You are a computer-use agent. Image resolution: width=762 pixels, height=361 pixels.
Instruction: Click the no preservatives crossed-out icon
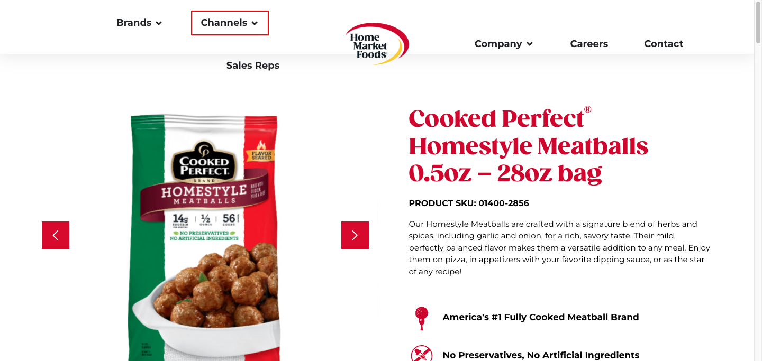(421, 354)
